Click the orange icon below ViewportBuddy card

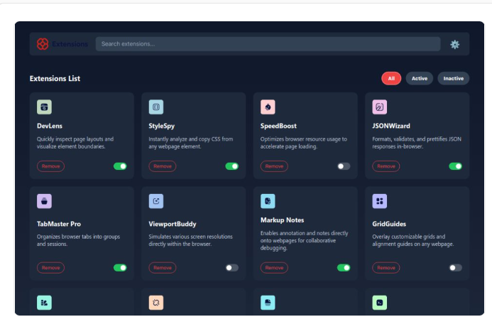coord(156,303)
